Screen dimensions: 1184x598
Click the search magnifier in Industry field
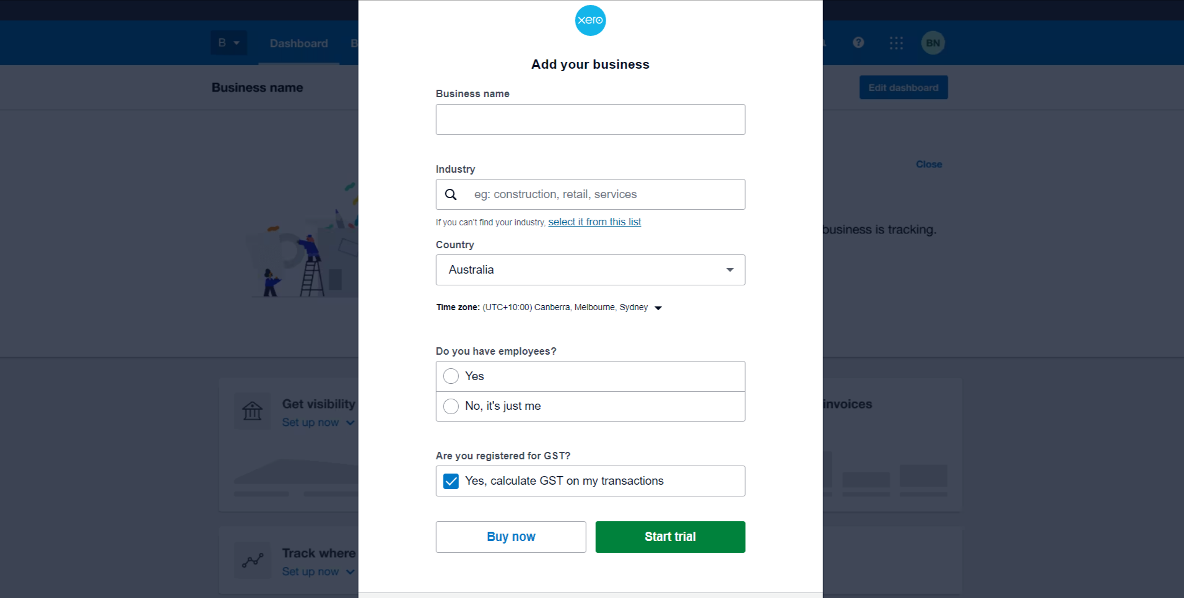[451, 194]
